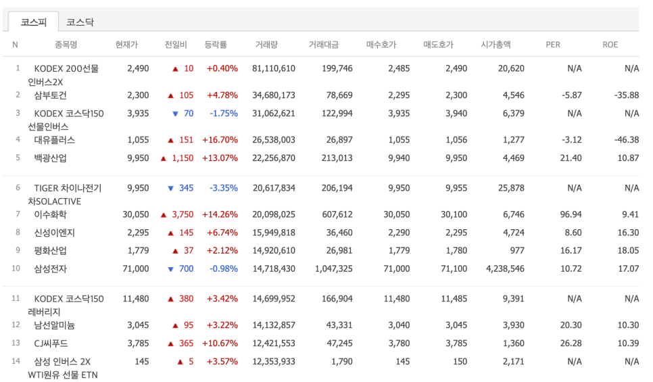
Task: Open the TIGER 차이나전기차SOLACTIVE link
Action: click(65, 195)
